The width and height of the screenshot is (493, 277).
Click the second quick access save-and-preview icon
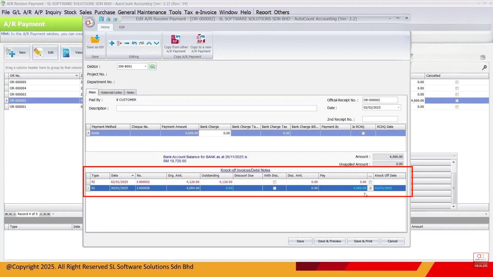[x=108, y=19]
